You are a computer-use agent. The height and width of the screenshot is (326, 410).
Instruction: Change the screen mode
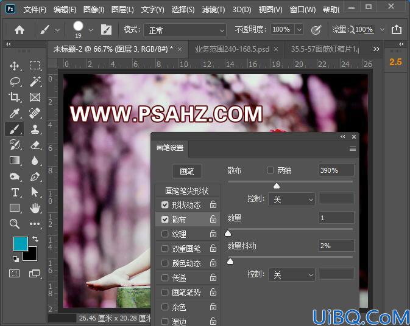pos(35,274)
